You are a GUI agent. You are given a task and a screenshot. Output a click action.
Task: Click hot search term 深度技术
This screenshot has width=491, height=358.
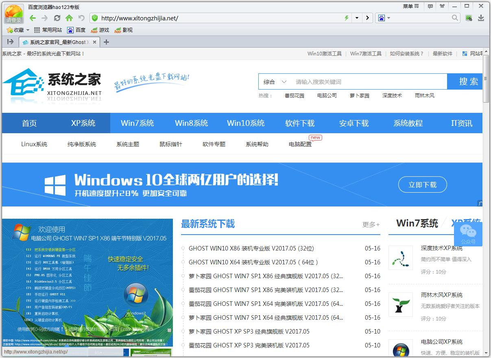pyautogui.click(x=392, y=96)
